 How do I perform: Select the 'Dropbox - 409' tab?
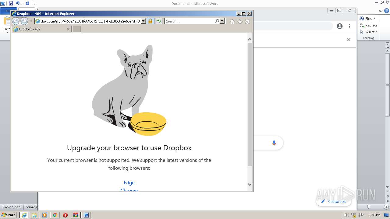point(41,29)
